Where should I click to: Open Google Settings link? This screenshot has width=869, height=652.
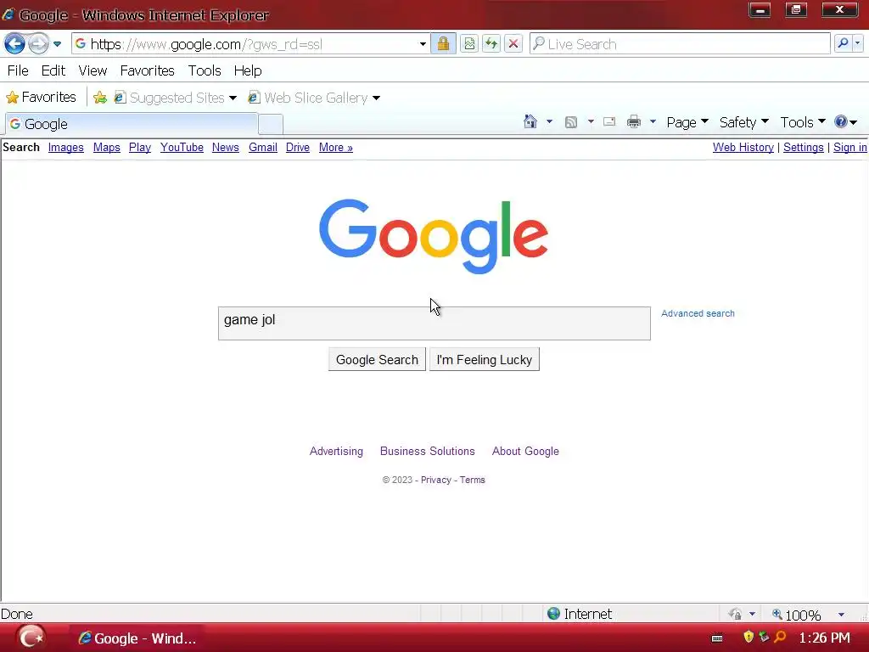pyautogui.click(x=803, y=148)
